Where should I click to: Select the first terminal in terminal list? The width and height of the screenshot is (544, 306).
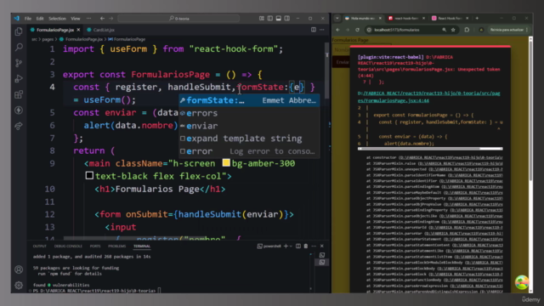click(322, 255)
